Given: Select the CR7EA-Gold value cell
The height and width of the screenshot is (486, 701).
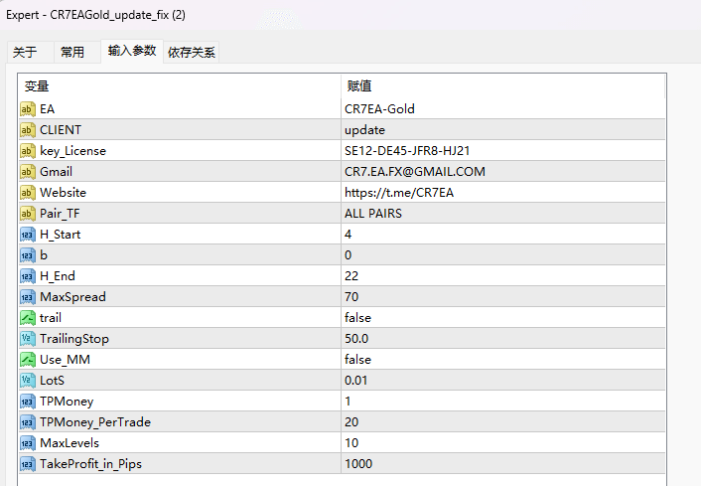Looking at the screenshot, I should coord(503,108).
